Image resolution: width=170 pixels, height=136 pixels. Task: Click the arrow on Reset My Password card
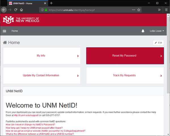click(x=161, y=56)
